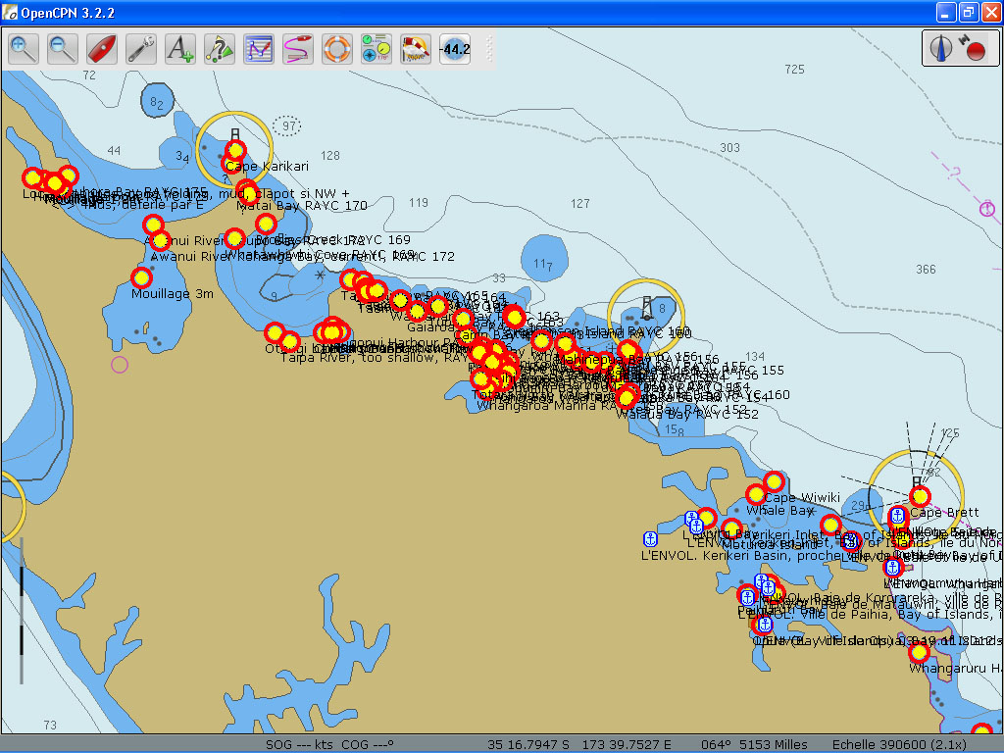Click the toolbar drag grip handle
This screenshot has height=753, width=1004.
(490, 49)
